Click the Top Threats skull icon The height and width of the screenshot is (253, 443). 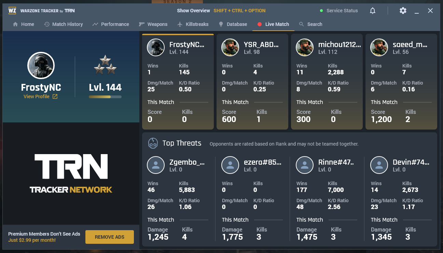tap(153, 143)
